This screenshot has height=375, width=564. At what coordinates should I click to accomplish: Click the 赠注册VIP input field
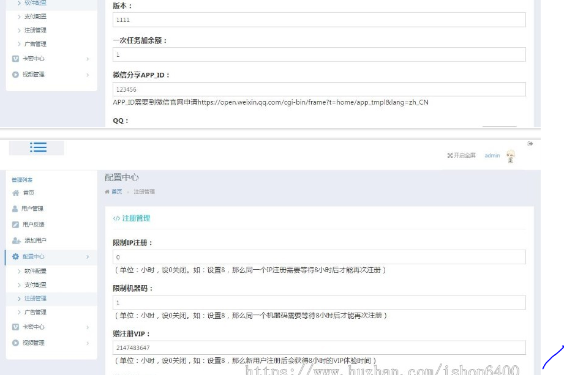(319, 348)
